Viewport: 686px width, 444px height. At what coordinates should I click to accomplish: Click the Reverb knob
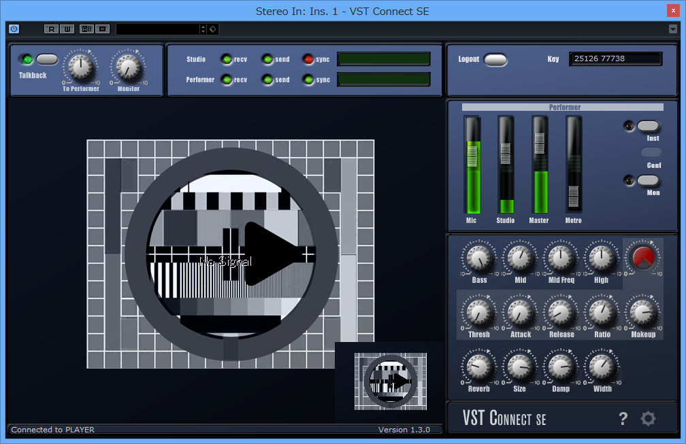(480, 366)
